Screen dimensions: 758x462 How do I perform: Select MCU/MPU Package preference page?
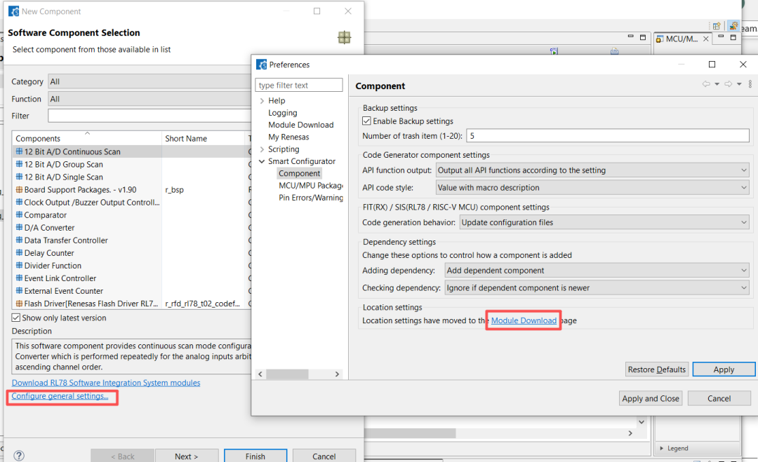coord(310,186)
